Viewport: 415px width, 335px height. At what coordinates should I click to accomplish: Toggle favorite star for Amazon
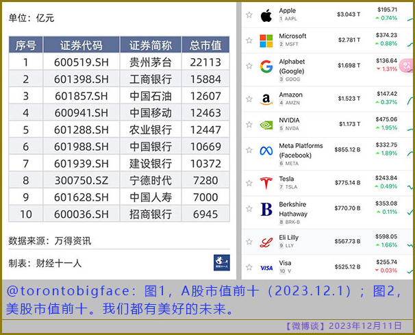(x=249, y=99)
